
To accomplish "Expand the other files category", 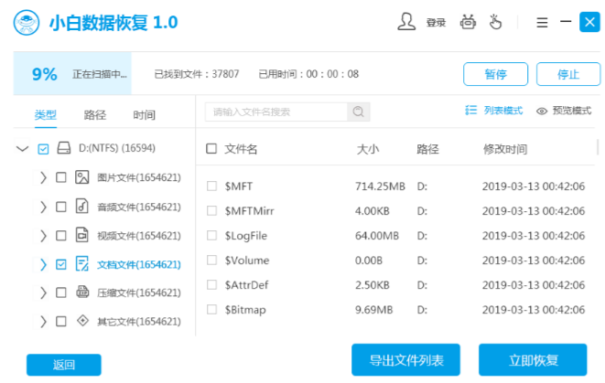I will 43,322.
